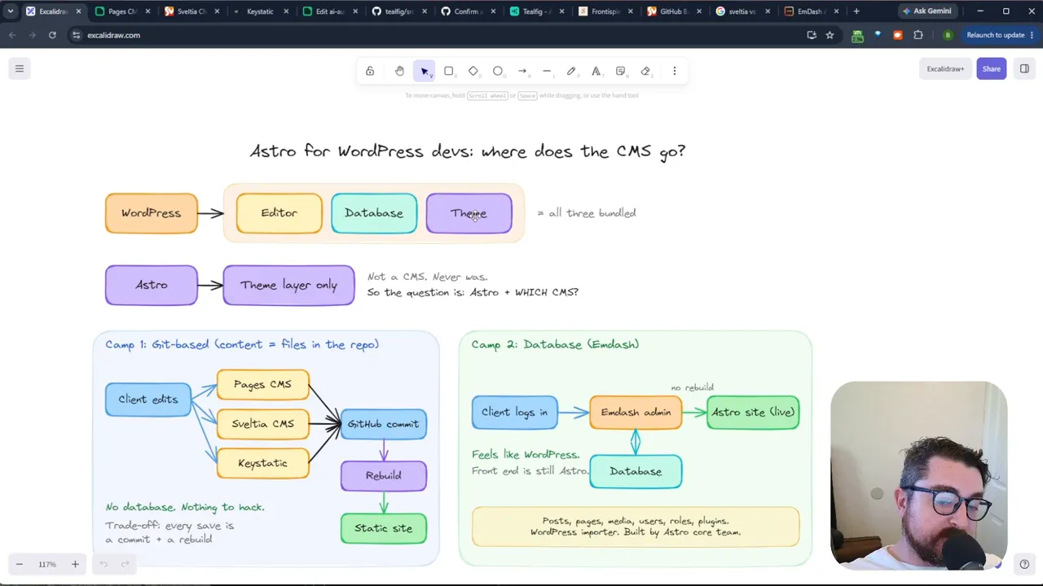Open more tools three-dot menu

click(675, 71)
